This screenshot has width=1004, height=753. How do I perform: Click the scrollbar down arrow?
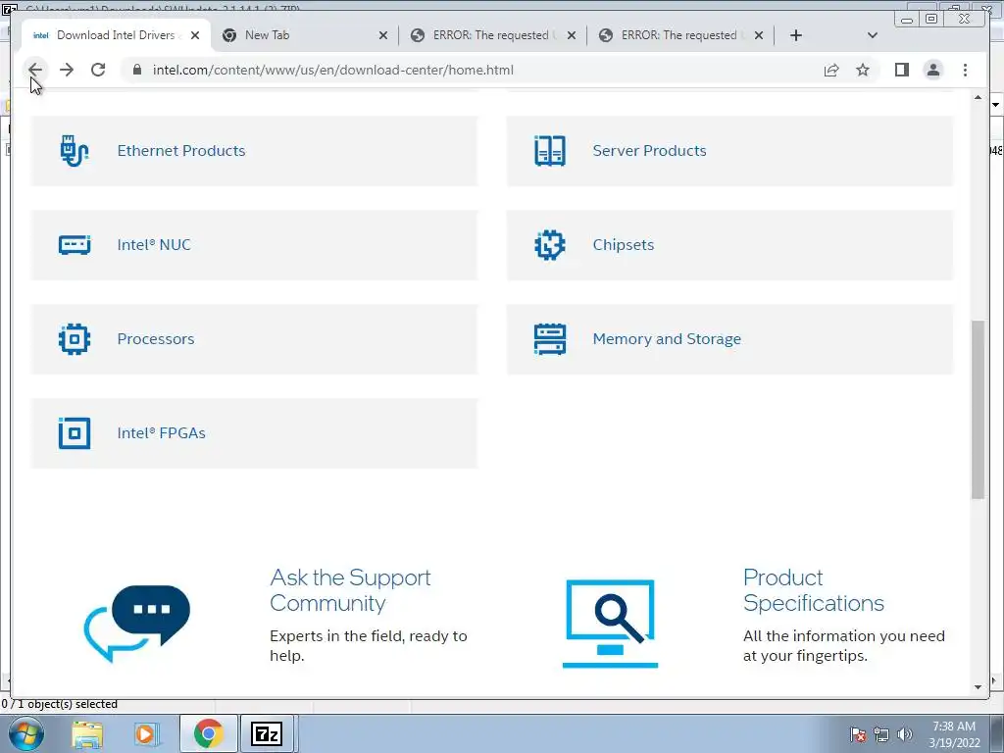click(x=978, y=687)
